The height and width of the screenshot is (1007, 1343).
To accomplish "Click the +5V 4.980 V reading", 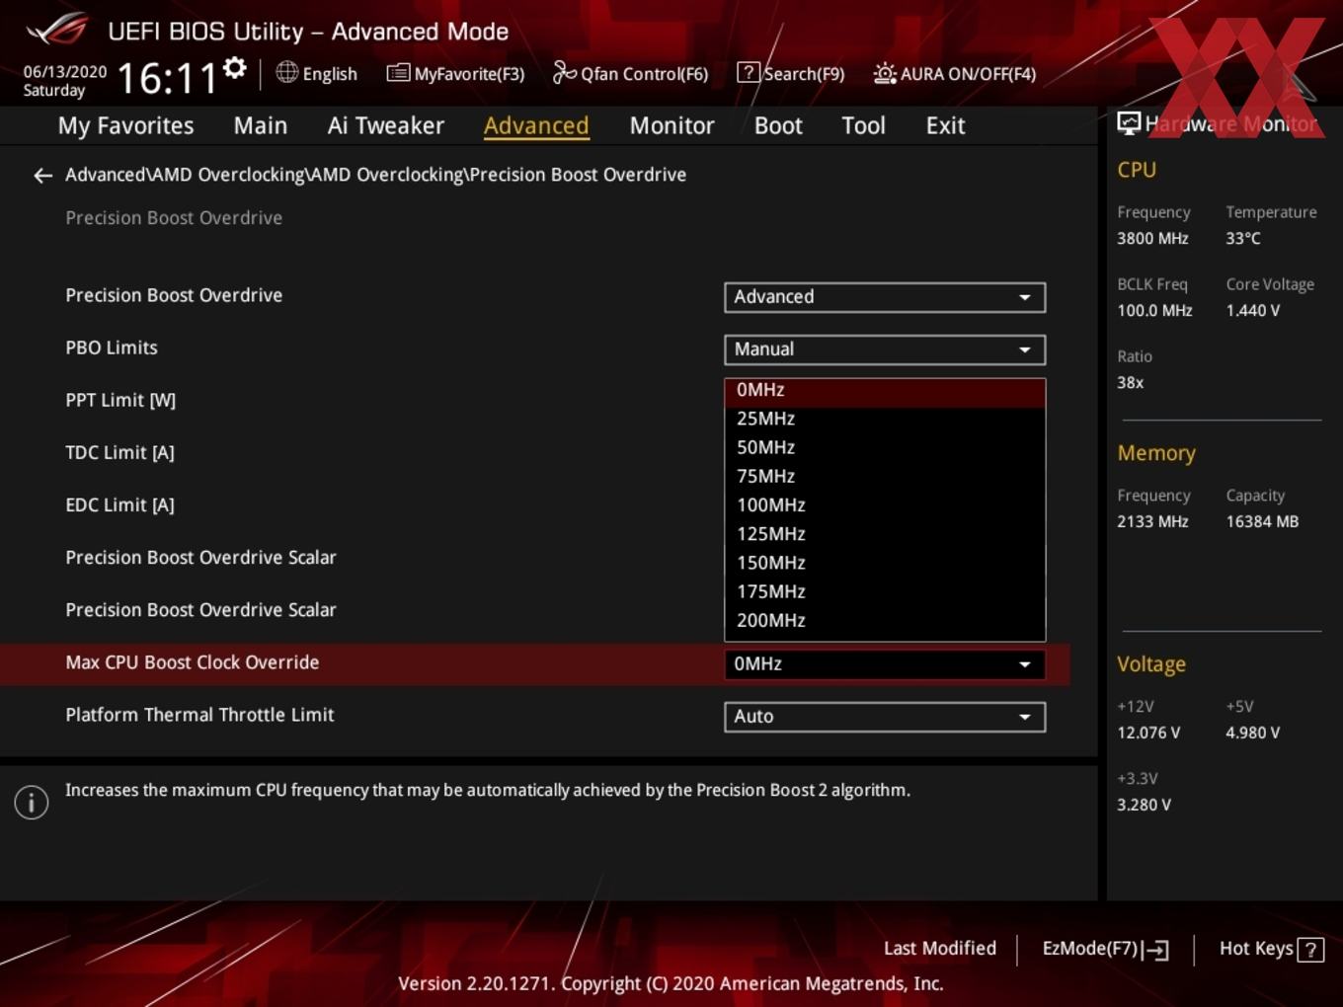I will click(x=1252, y=733).
